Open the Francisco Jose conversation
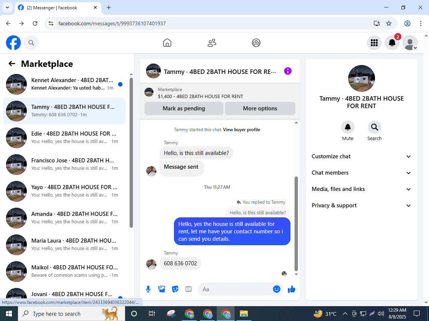The image size is (429, 321). click(64, 165)
